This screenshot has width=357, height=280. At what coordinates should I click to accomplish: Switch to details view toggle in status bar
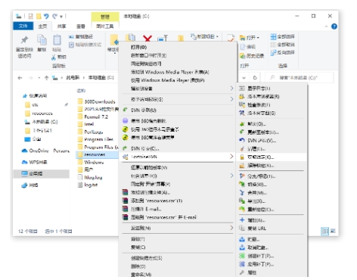click(x=324, y=231)
